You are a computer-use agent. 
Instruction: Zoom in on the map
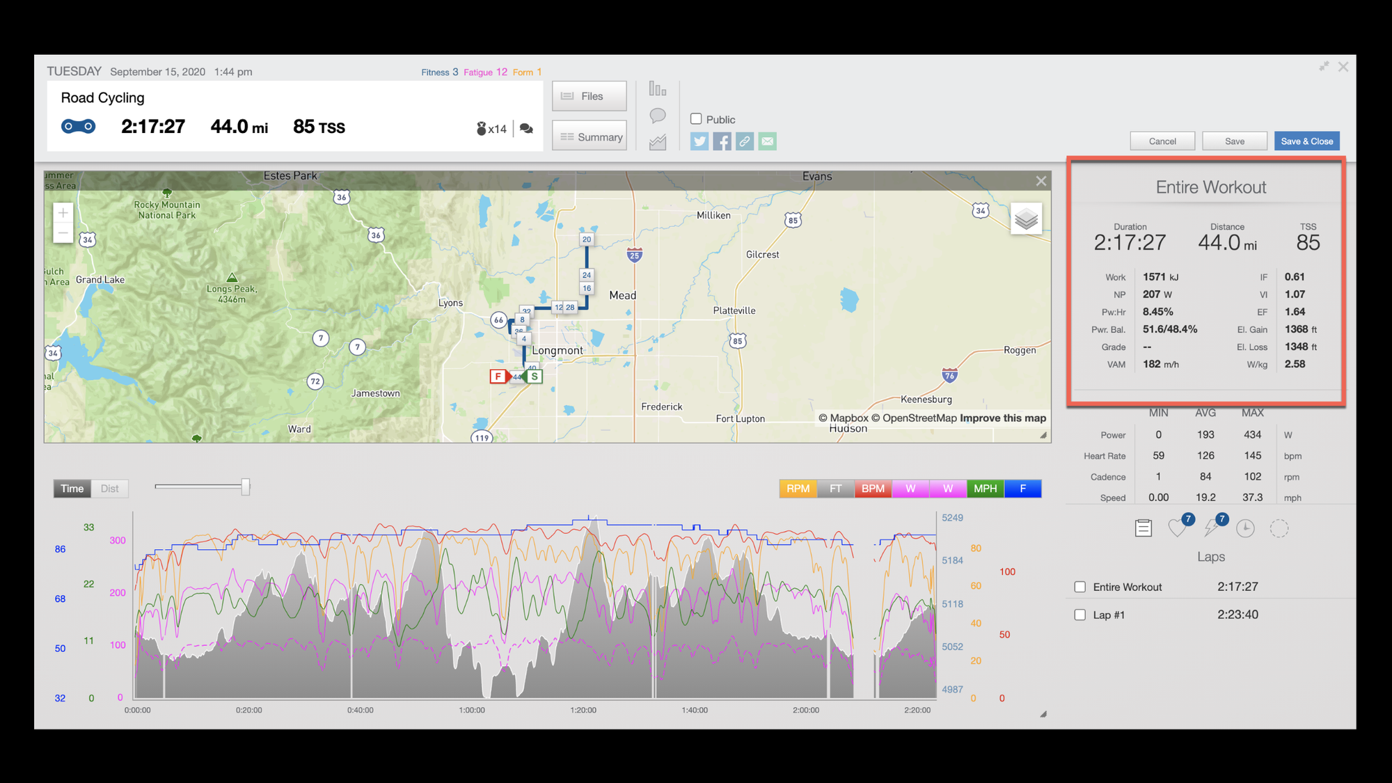63,213
